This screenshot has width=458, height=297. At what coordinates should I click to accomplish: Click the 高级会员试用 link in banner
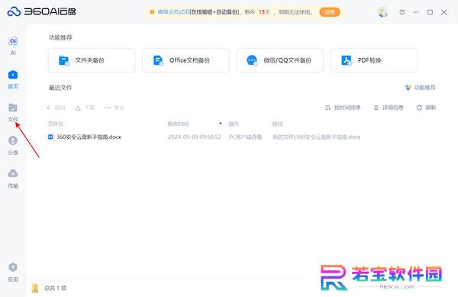(x=173, y=12)
